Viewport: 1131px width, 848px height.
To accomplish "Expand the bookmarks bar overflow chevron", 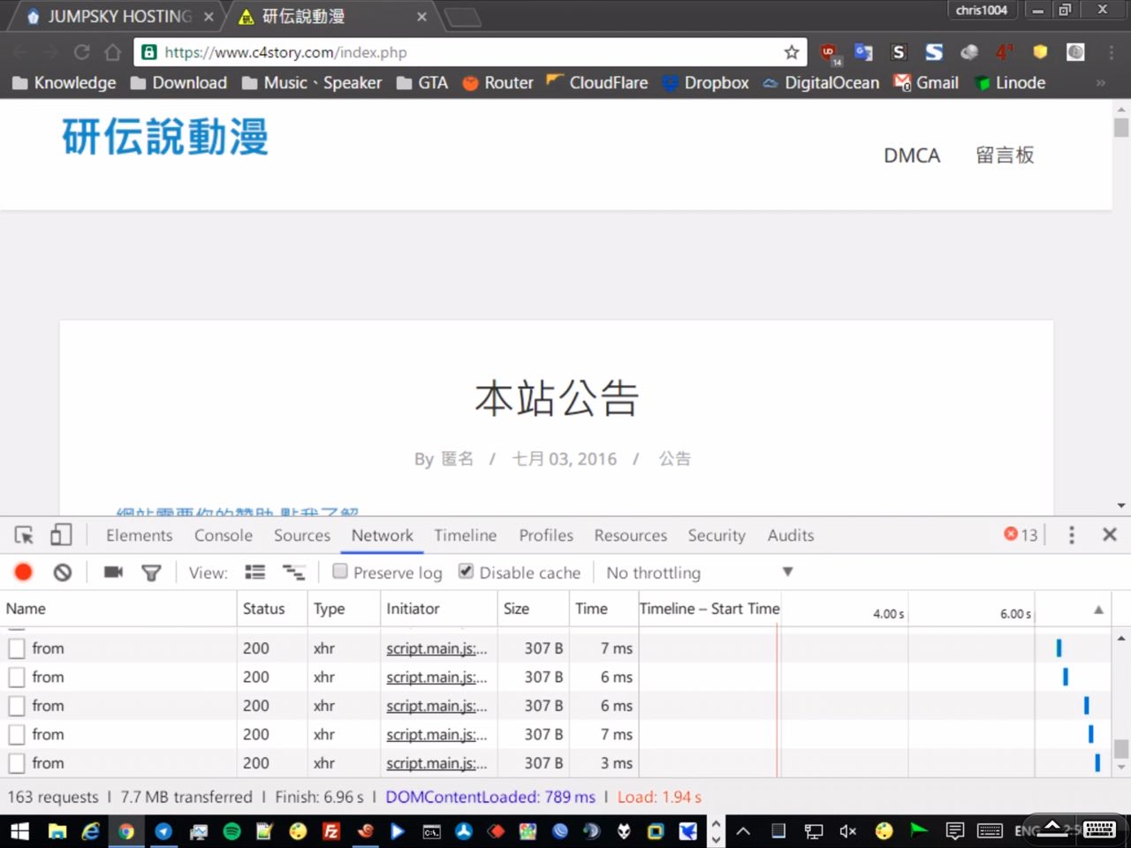I will click(1100, 83).
